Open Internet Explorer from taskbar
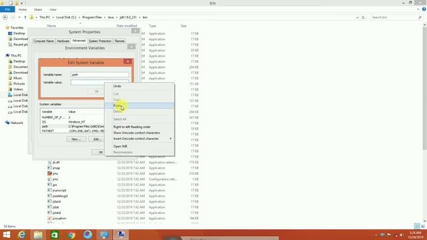Screen dimensions: 427x240 [x=22, y=235]
